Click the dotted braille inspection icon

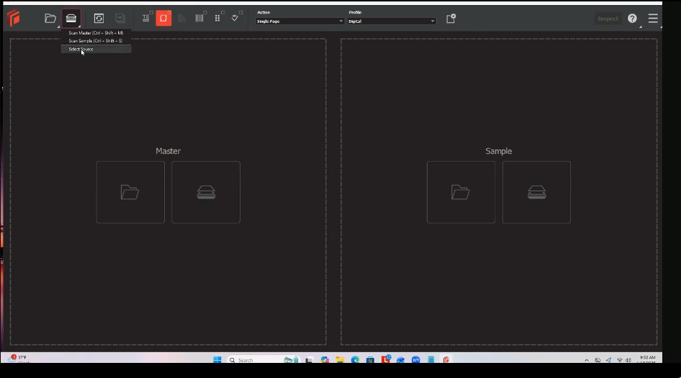(x=217, y=19)
